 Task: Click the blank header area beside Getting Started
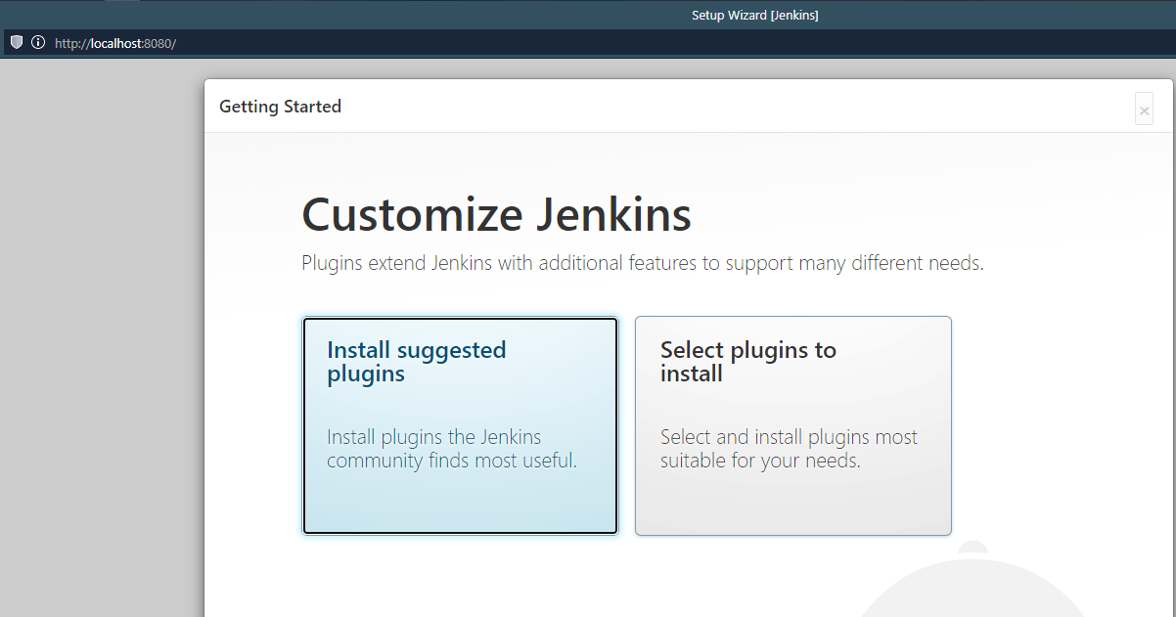pos(734,107)
